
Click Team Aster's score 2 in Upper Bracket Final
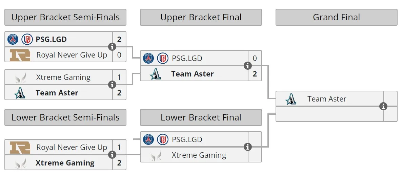point(255,74)
